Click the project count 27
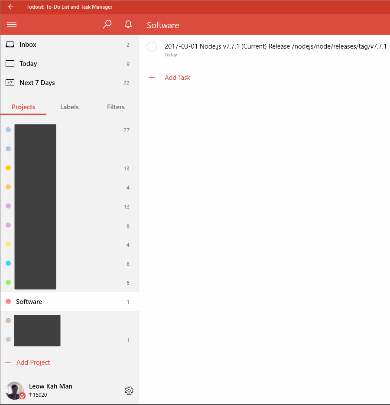 tap(127, 131)
